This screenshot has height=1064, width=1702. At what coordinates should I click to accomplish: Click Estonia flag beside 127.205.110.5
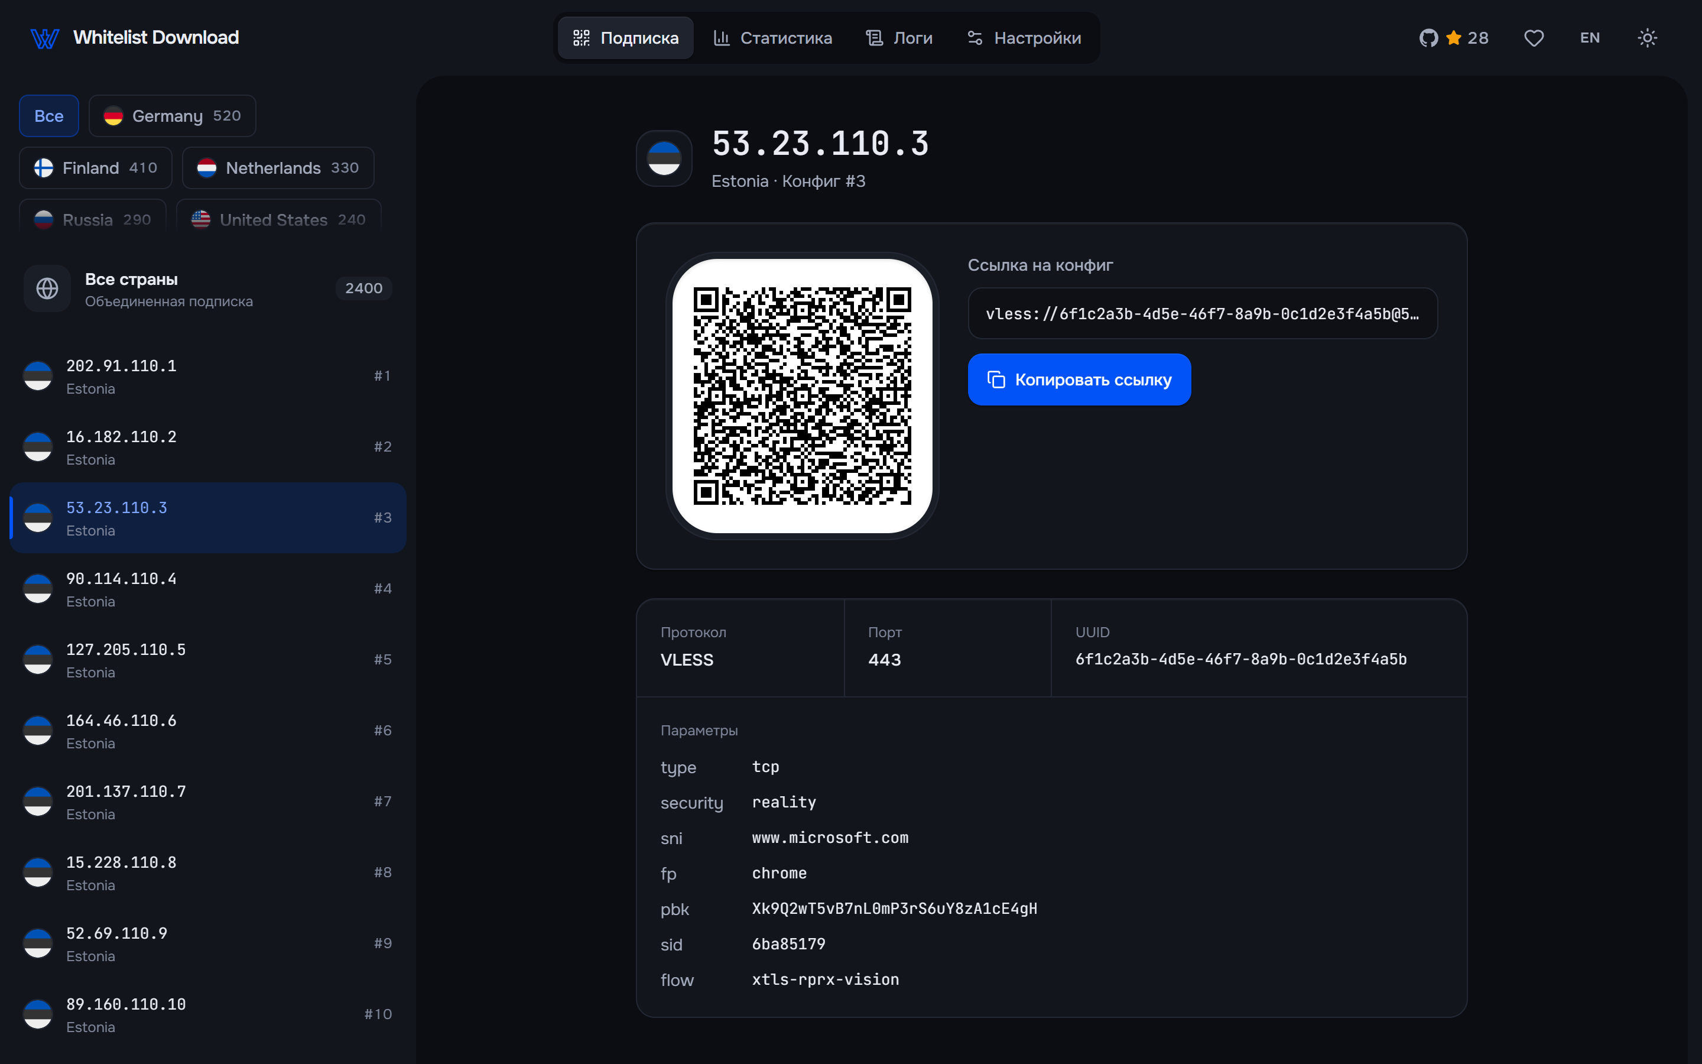(38, 660)
